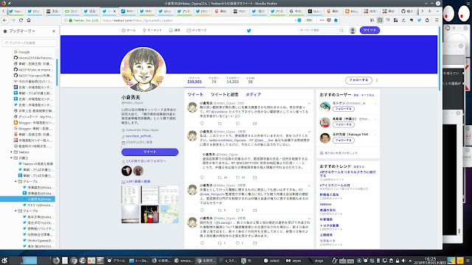Click the フォロワー count 14,303 stat
Image resolution: width=472 pixels, height=265 pixels.
point(233,80)
